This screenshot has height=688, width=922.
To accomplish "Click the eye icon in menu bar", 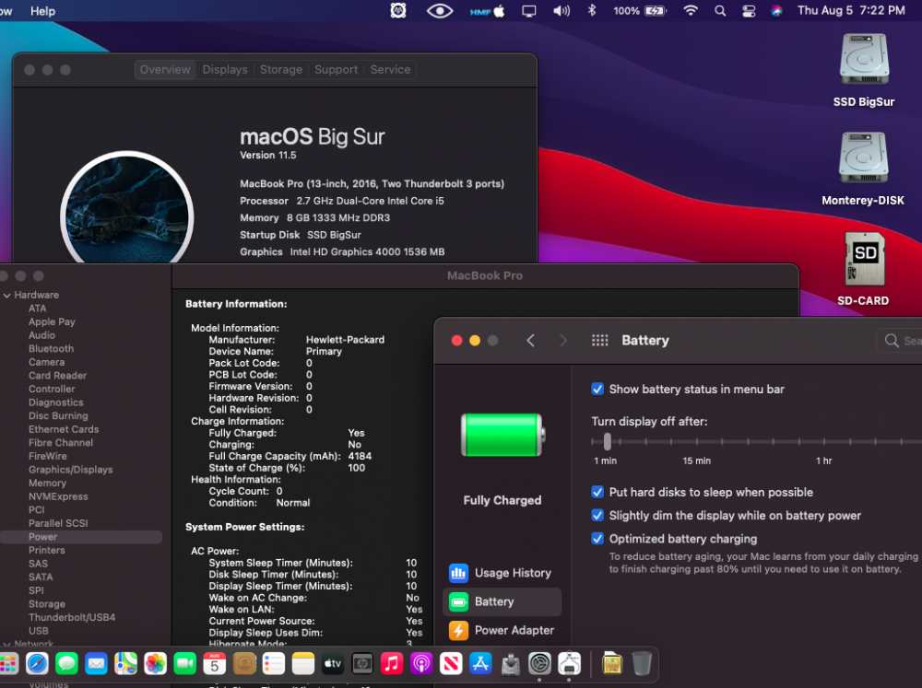I will (x=439, y=10).
